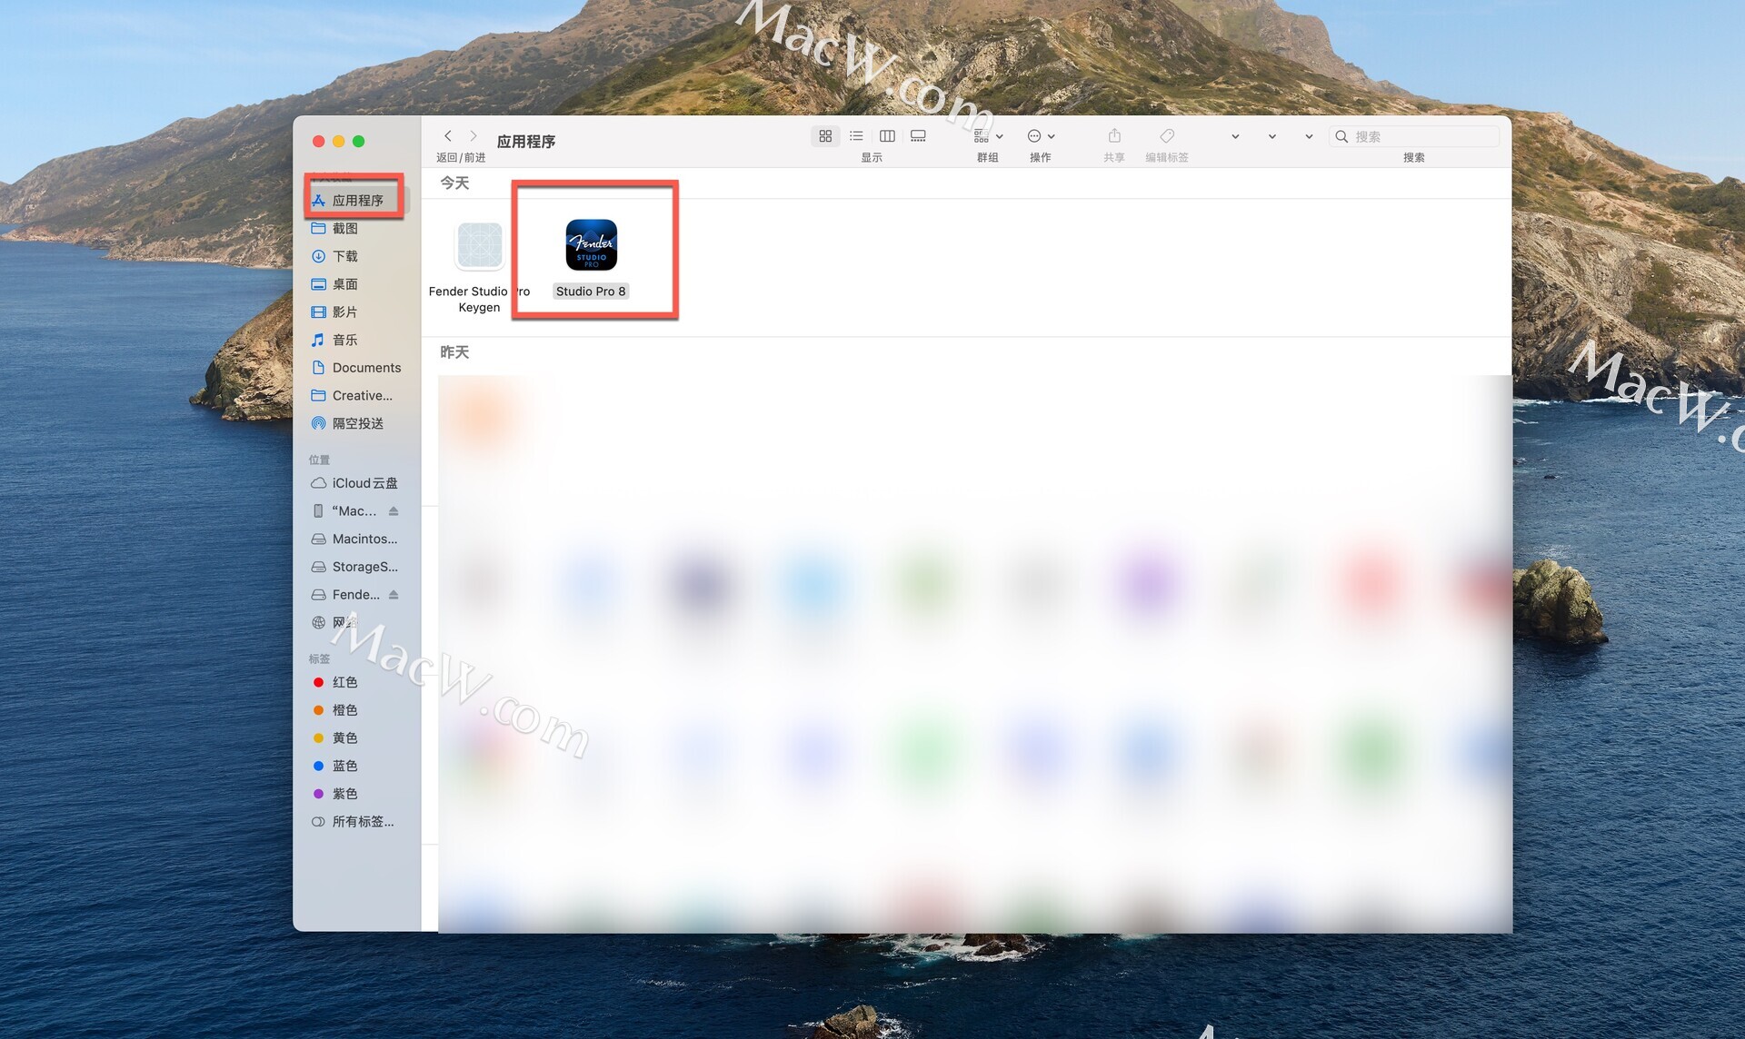1745x1039 pixels.
Task: Open the Group dropdown in toolbar
Action: pyautogui.click(x=988, y=136)
